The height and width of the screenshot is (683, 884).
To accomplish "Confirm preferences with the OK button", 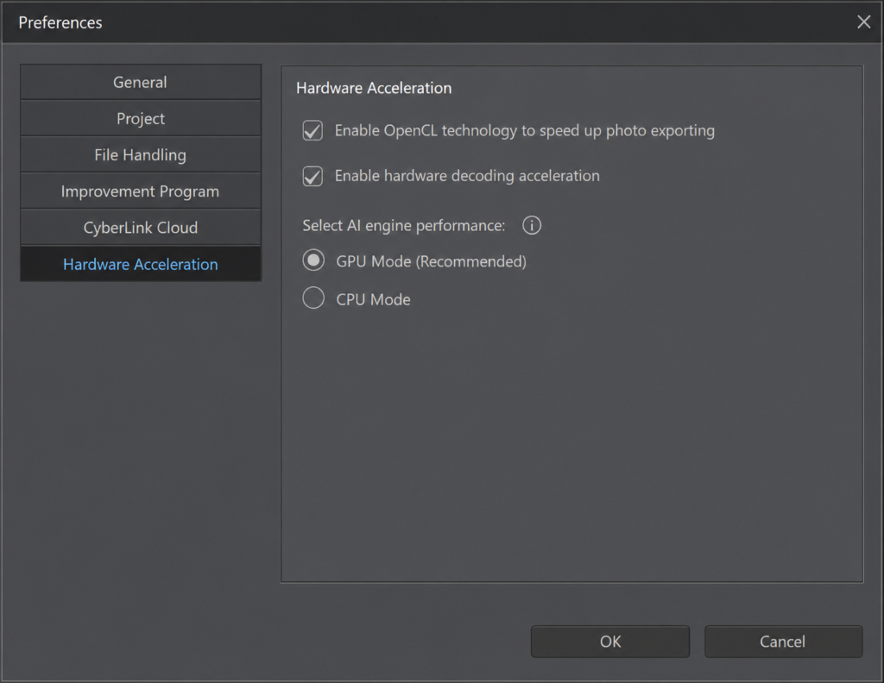I will [610, 642].
